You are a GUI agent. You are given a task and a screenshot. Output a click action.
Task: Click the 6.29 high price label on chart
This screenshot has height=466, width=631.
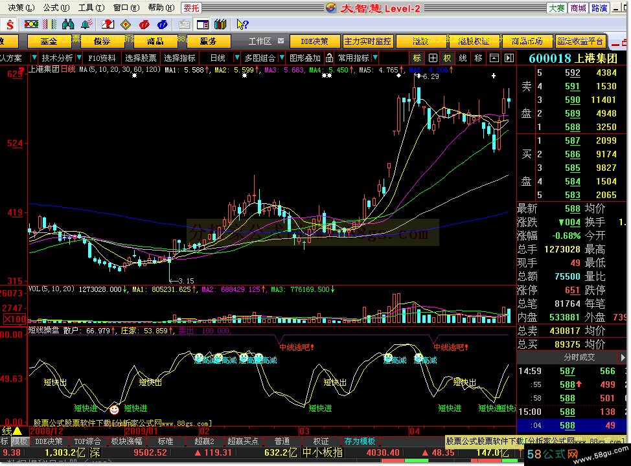[x=431, y=76]
